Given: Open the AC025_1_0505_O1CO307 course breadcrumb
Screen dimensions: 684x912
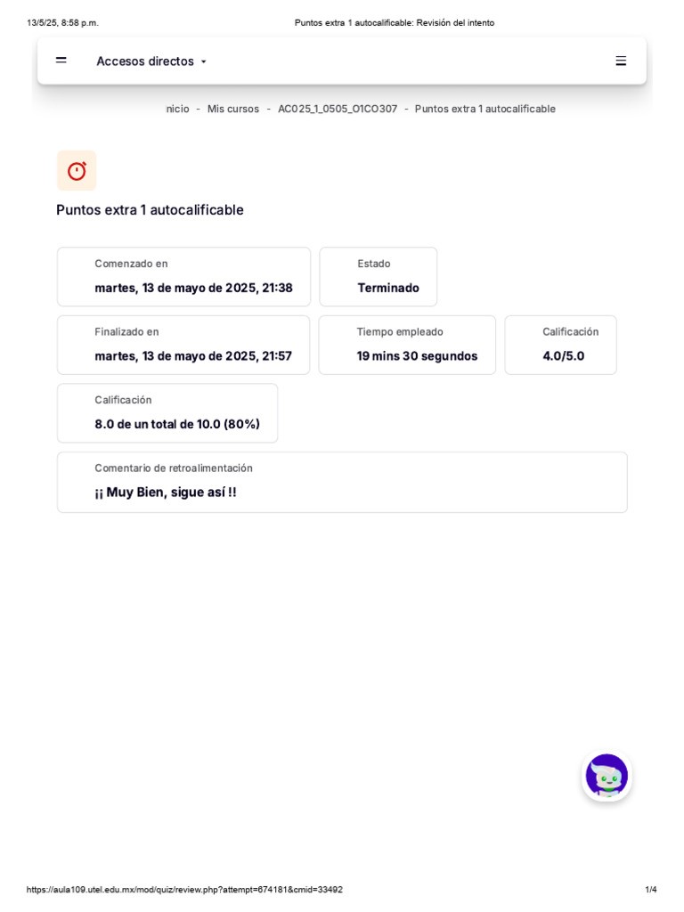Looking at the screenshot, I should coord(338,109).
